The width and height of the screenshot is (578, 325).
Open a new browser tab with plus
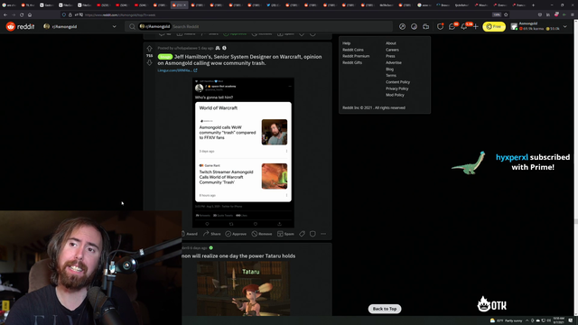click(x=533, y=5)
